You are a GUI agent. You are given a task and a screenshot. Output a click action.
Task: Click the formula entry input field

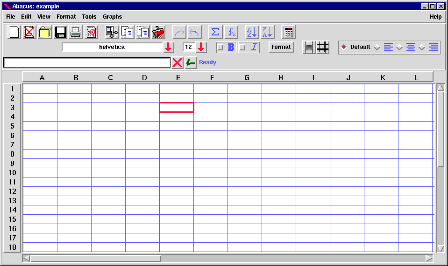(x=87, y=62)
